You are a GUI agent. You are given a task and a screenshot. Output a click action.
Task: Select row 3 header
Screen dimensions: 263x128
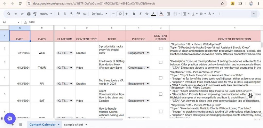[5, 62]
